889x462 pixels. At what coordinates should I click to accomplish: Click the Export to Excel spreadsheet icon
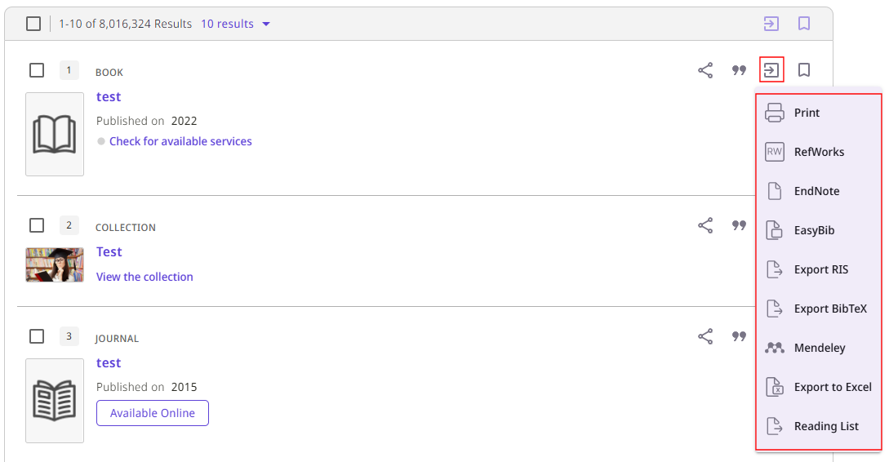coord(775,387)
